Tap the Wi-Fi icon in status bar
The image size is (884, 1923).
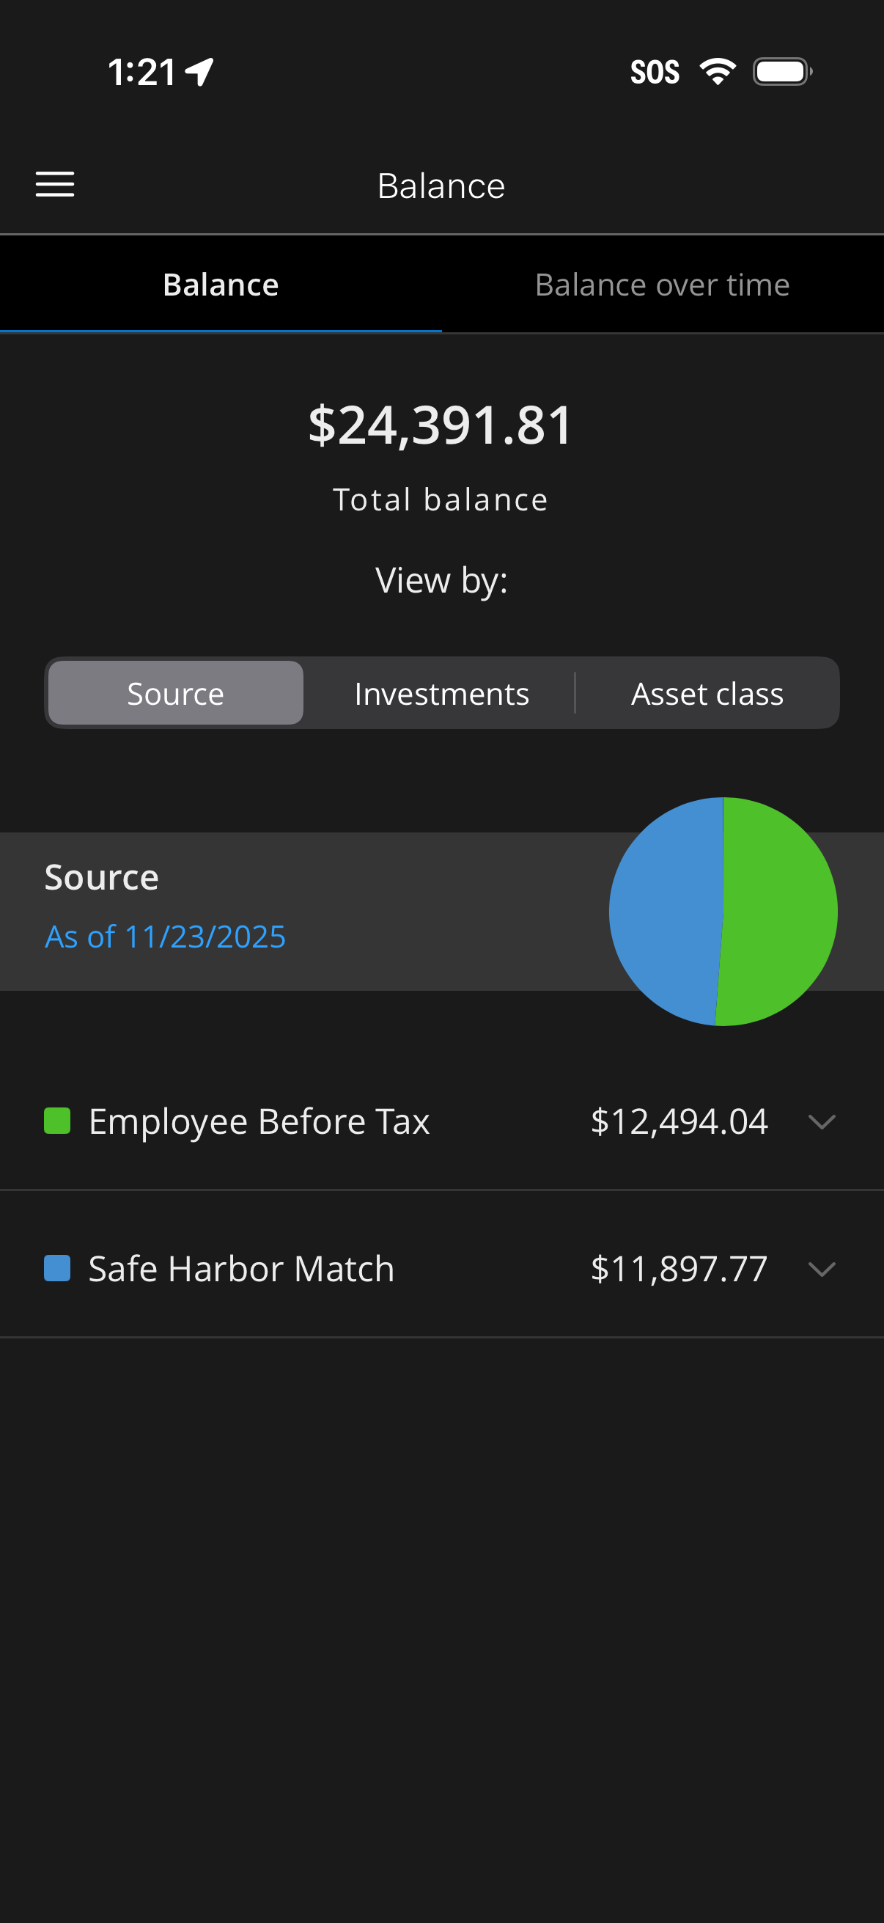[716, 71]
